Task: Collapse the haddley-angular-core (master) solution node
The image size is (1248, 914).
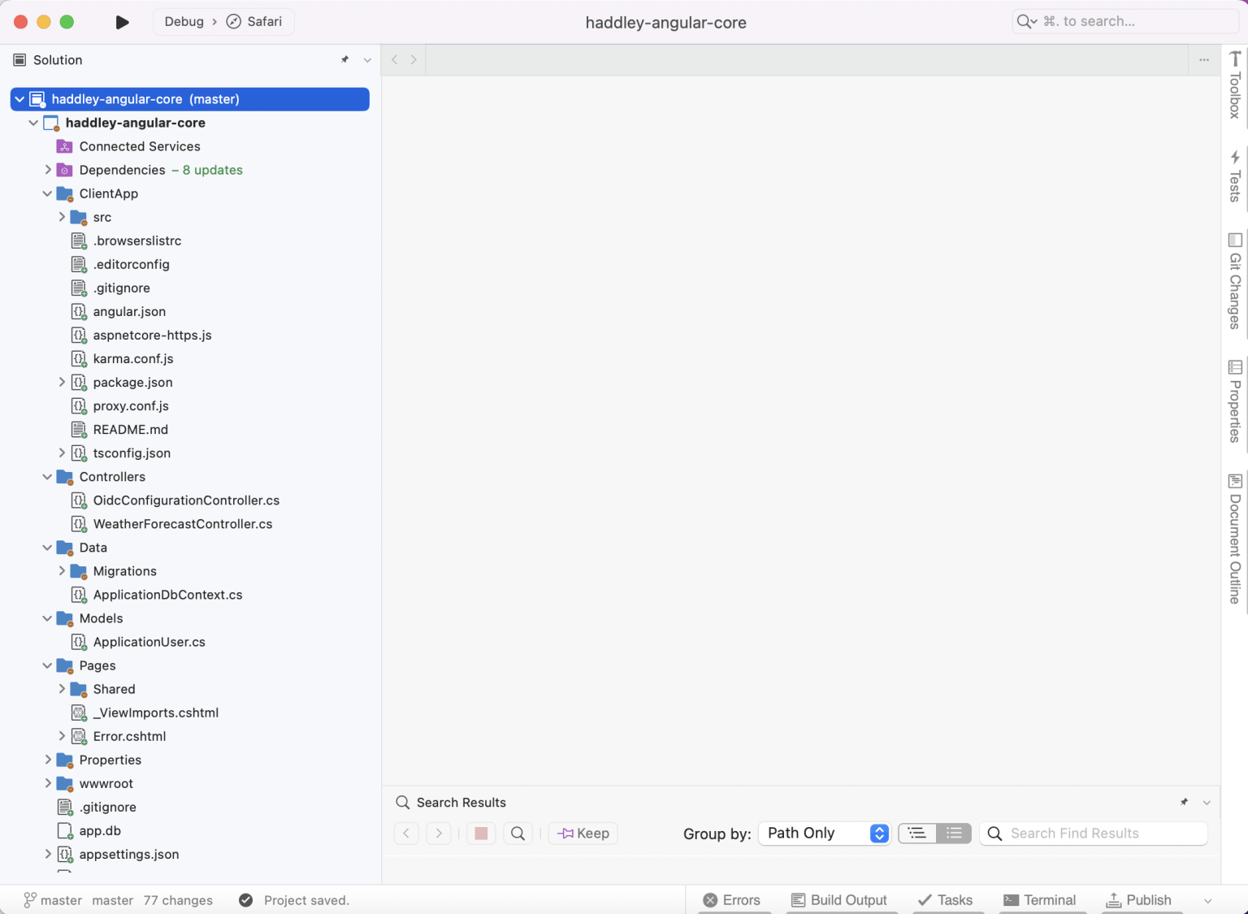Action: pos(19,99)
